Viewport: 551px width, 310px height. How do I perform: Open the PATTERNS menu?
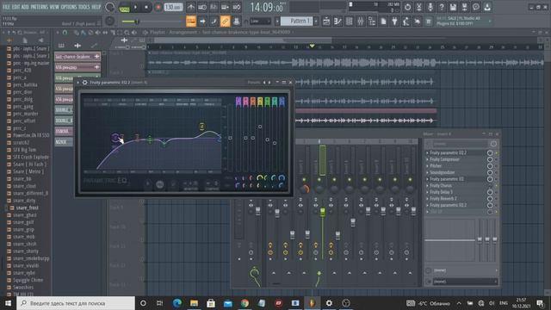(39, 7)
